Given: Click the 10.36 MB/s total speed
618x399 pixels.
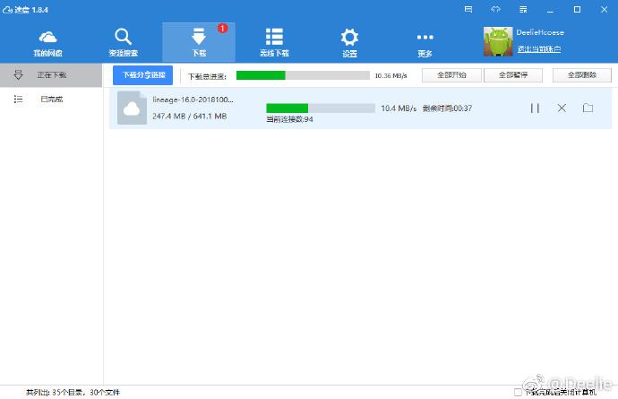Looking at the screenshot, I should [x=391, y=75].
